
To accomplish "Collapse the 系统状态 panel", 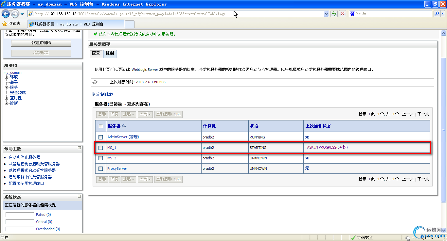I will pyautogui.click(x=79, y=196).
